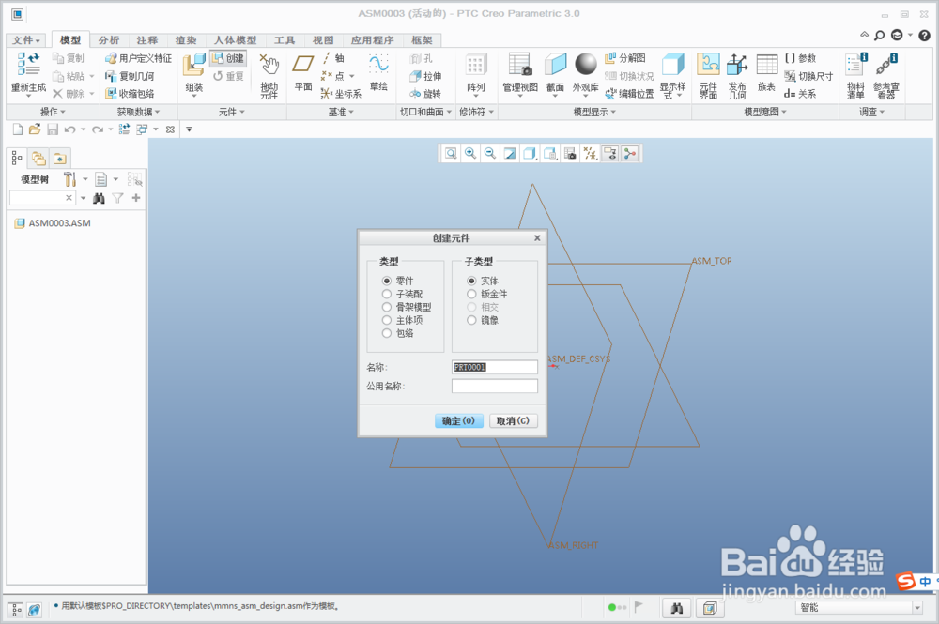Click the Regenerate (重新生成) icon
The image size is (939, 624).
coord(28,64)
